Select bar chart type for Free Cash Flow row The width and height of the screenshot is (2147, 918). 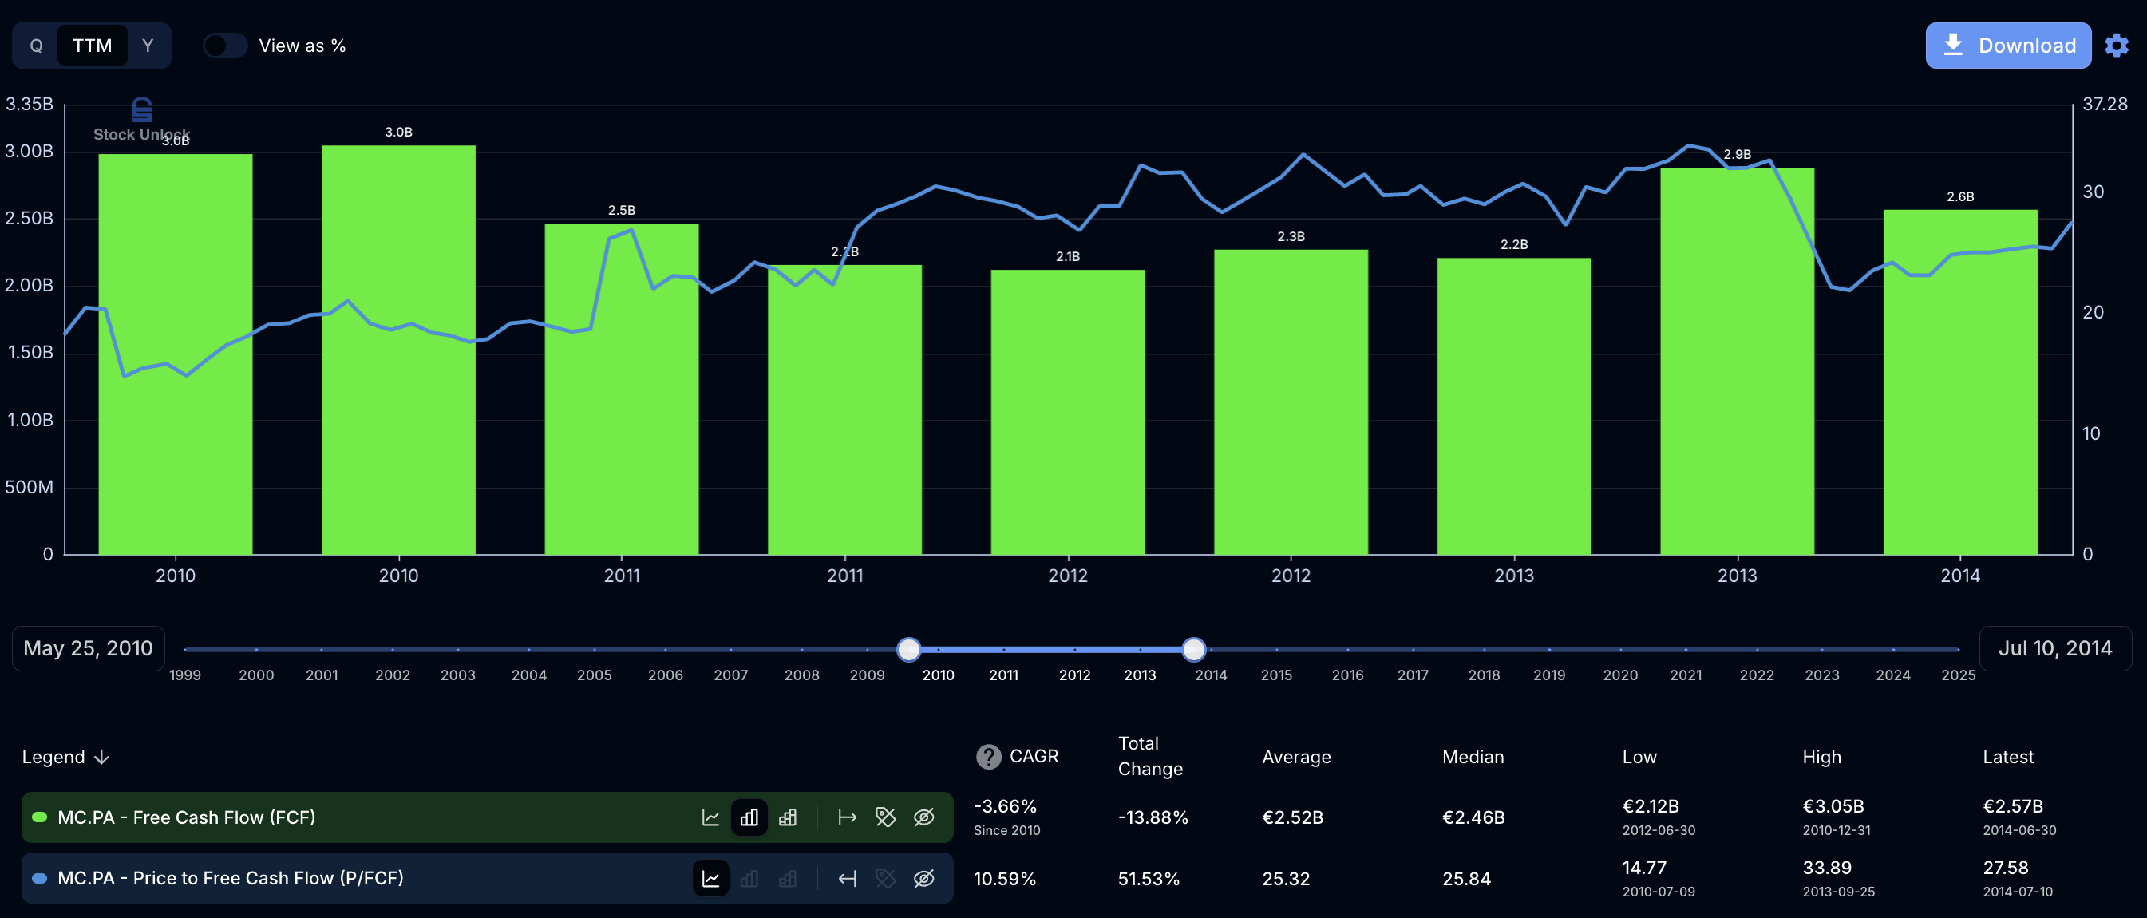click(749, 817)
